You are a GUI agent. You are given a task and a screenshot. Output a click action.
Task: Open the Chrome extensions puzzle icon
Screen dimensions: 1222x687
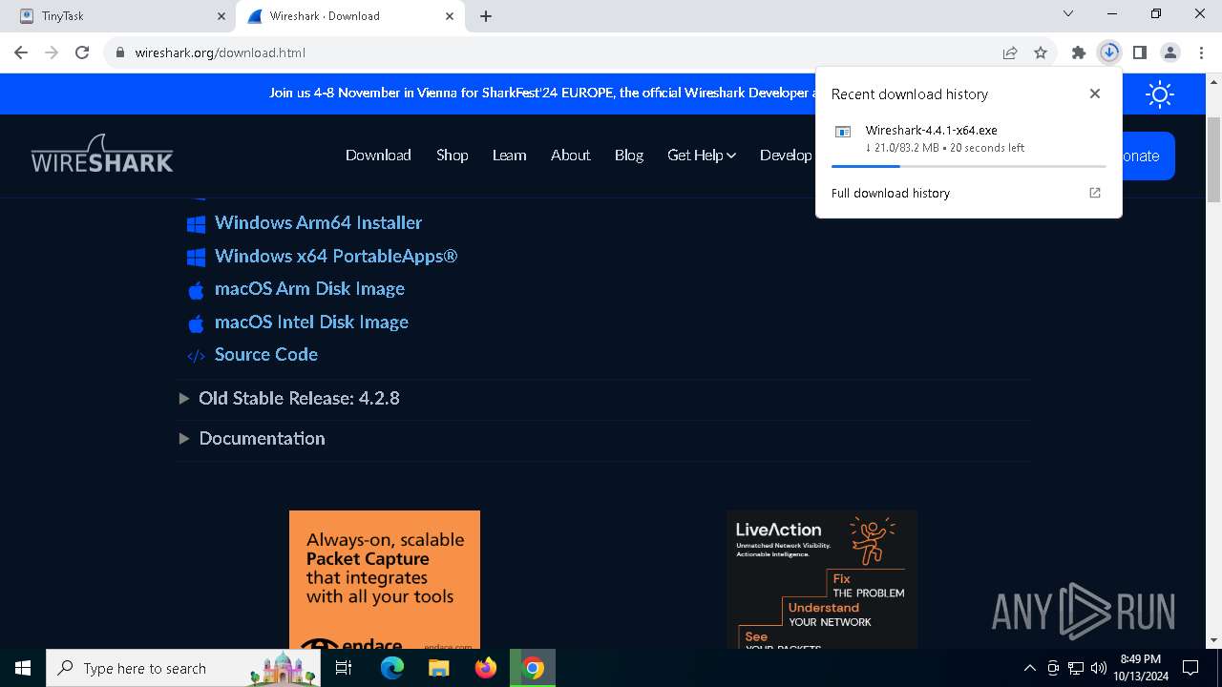tap(1079, 52)
